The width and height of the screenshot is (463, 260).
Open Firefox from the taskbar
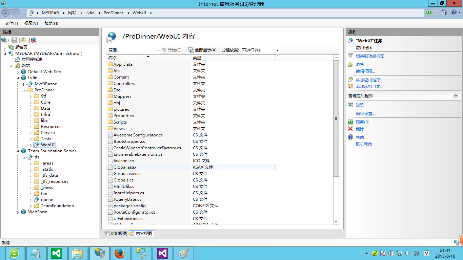coord(119,253)
